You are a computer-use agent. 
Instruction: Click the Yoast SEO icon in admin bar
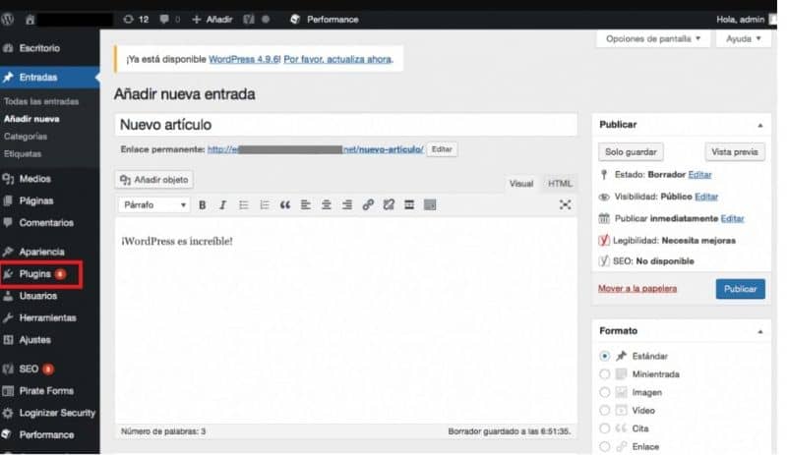pos(249,20)
